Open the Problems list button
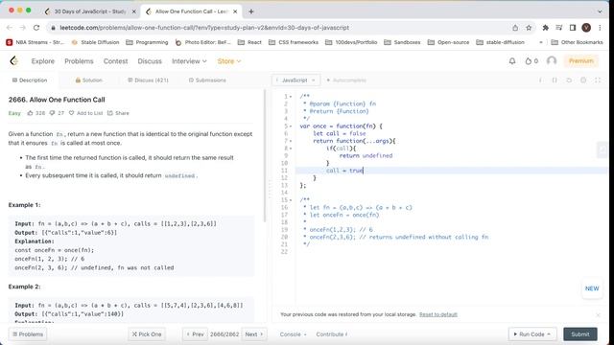 (28, 334)
